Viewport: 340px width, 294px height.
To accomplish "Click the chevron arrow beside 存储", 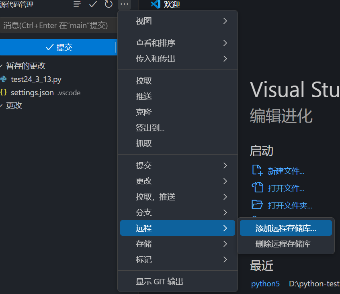I will (225, 244).
